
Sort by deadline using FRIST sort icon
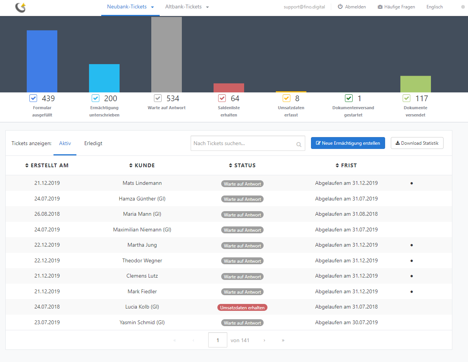tap(337, 165)
